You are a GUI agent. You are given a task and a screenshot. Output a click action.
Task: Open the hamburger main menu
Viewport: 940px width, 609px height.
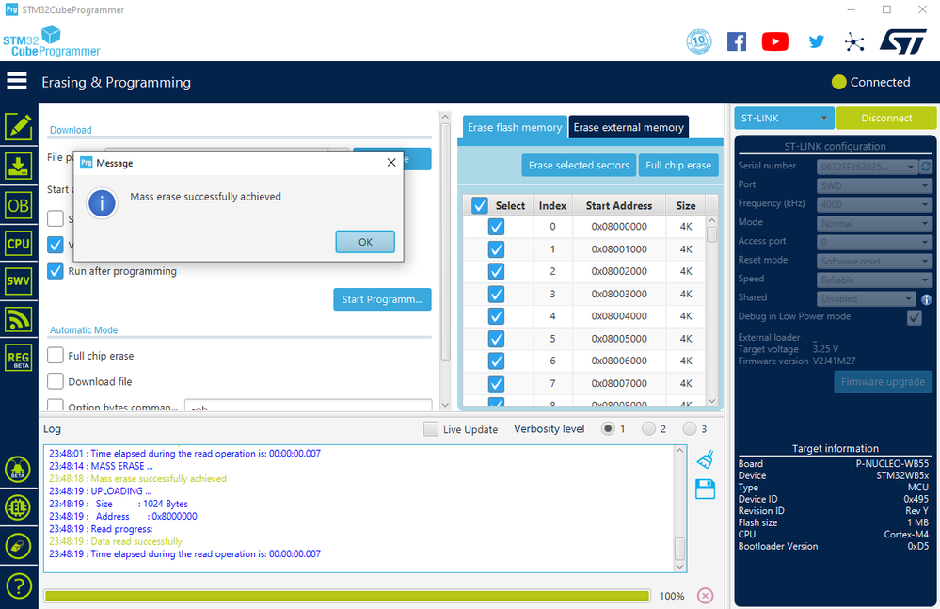pos(17,81)
